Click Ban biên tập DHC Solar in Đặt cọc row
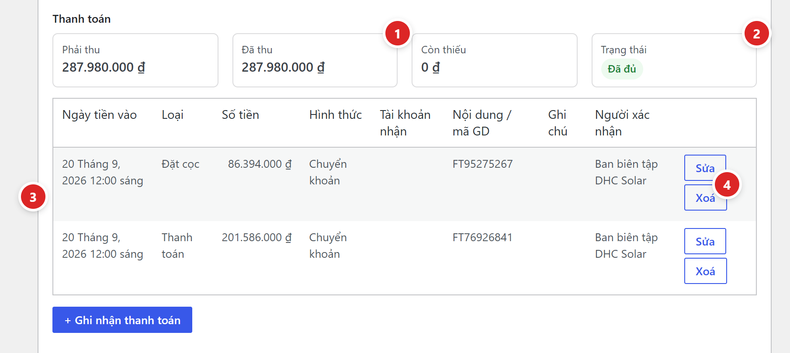 (x=626, y=172)
